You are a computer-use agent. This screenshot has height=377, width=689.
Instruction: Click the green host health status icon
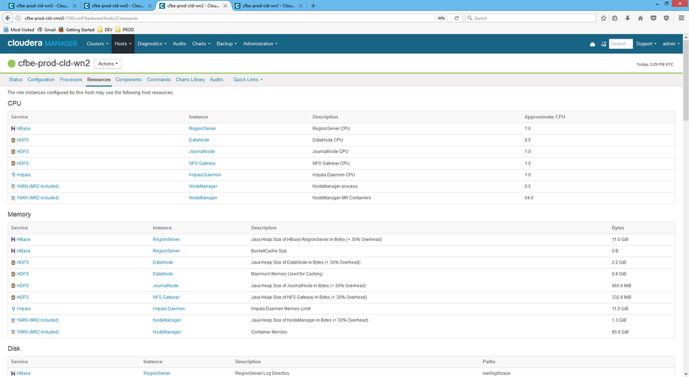(12, 64)
